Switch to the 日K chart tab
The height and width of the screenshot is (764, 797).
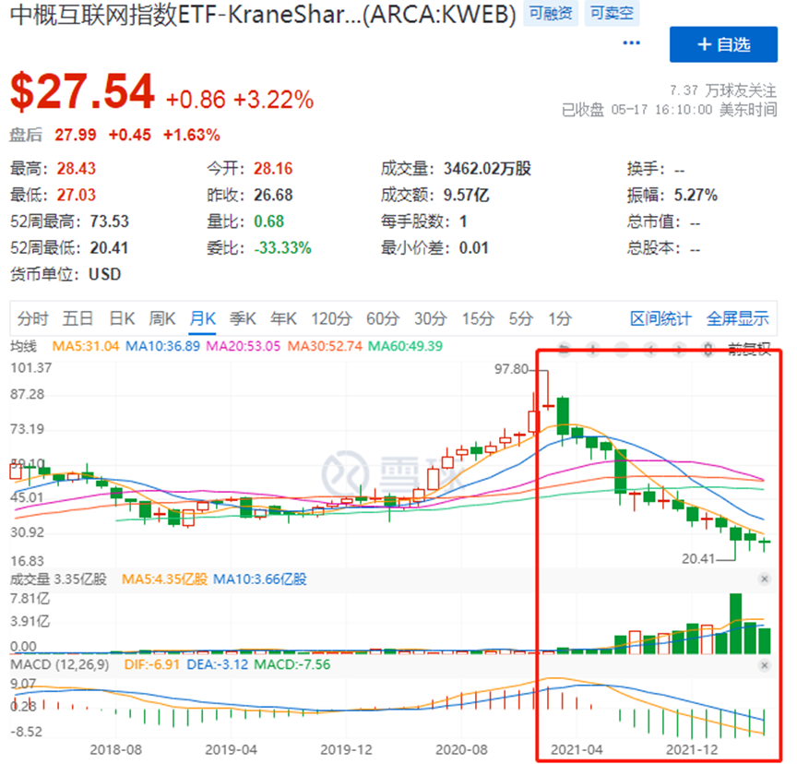coord(122,318)
